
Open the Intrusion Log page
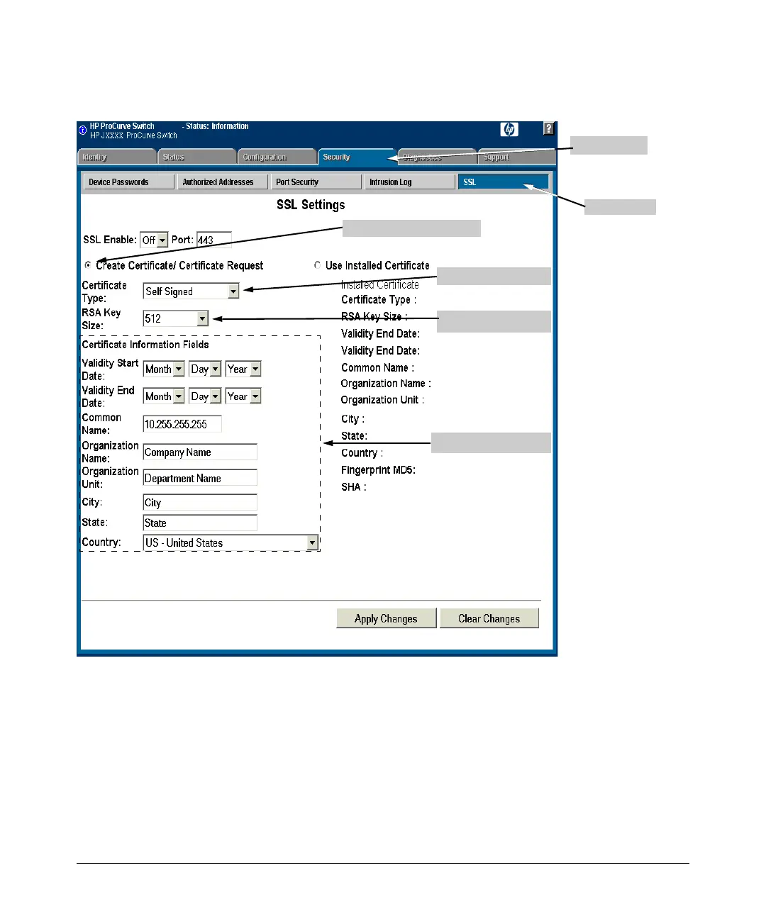coord(410,182)
